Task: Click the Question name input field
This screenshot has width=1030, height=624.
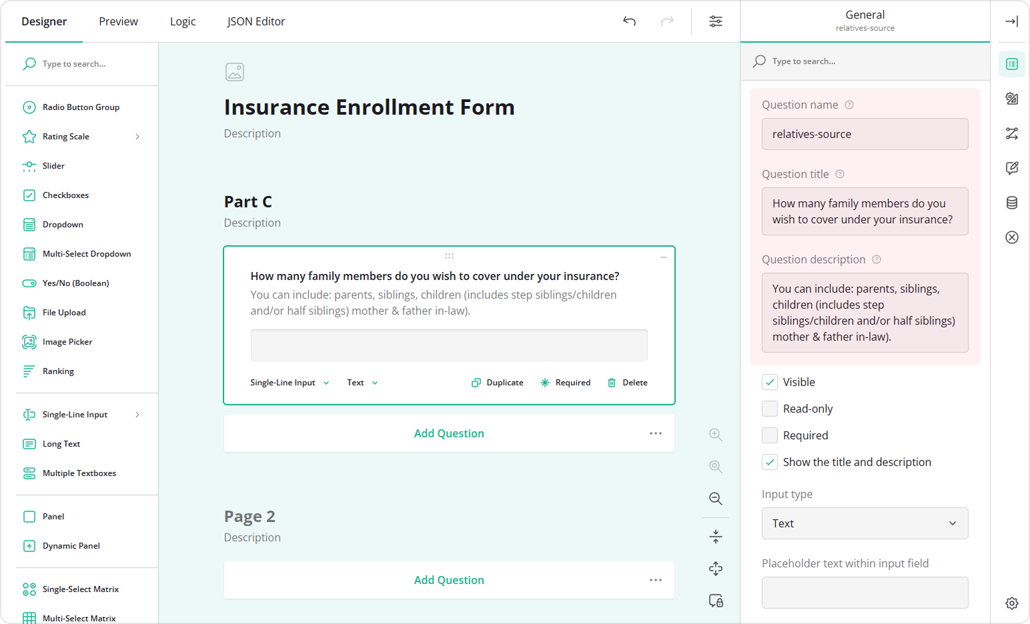Action: click(x=865, y=134)
